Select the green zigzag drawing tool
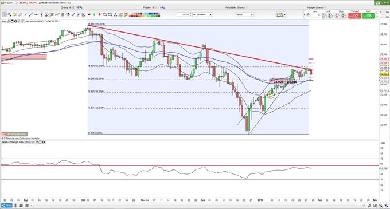This screenshot has height=209, width=390. tap(57, 15)
